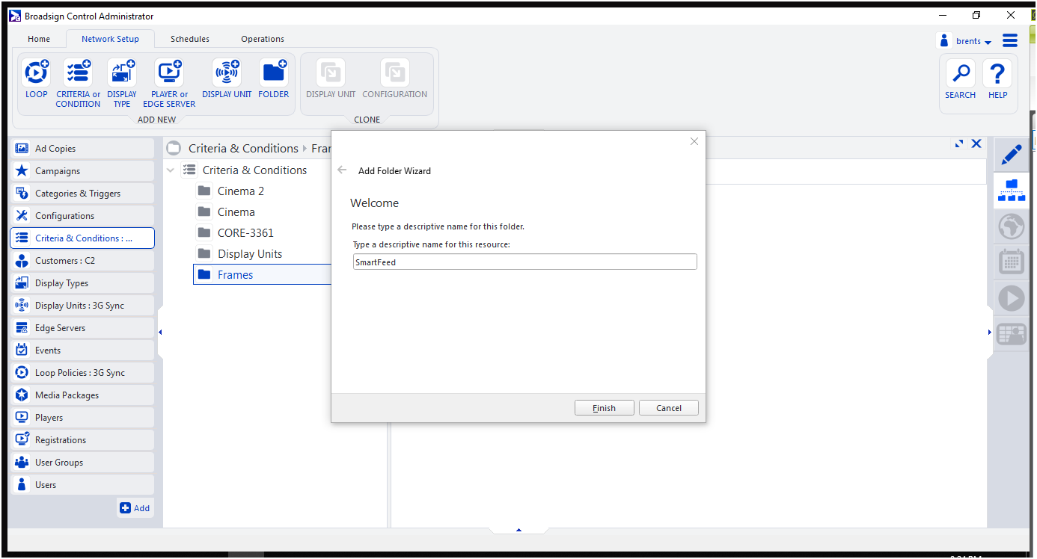Viewport: 1037px width, 559px height.
Task: Cancel the Add Folder Wizard
Action: (x=668, y=408)
